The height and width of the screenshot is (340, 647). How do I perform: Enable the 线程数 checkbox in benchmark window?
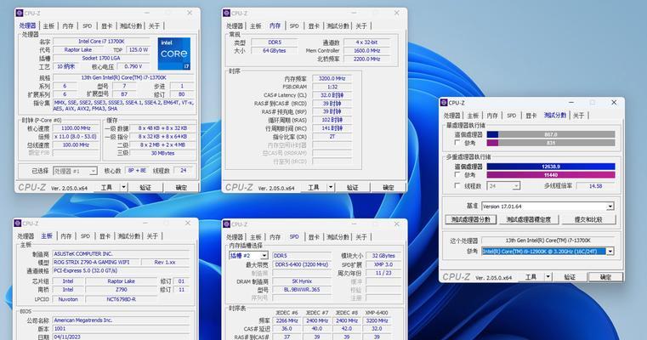click(x=457, y=185)
